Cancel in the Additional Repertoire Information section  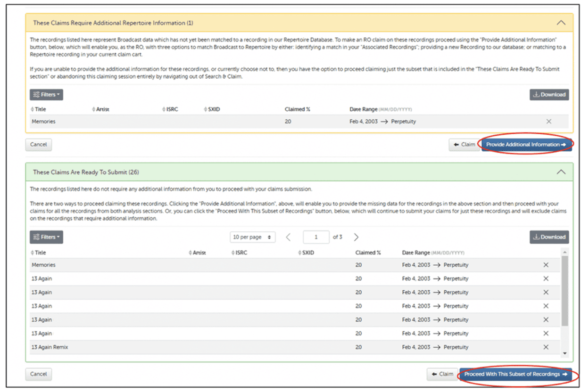(x=38, y=145)
